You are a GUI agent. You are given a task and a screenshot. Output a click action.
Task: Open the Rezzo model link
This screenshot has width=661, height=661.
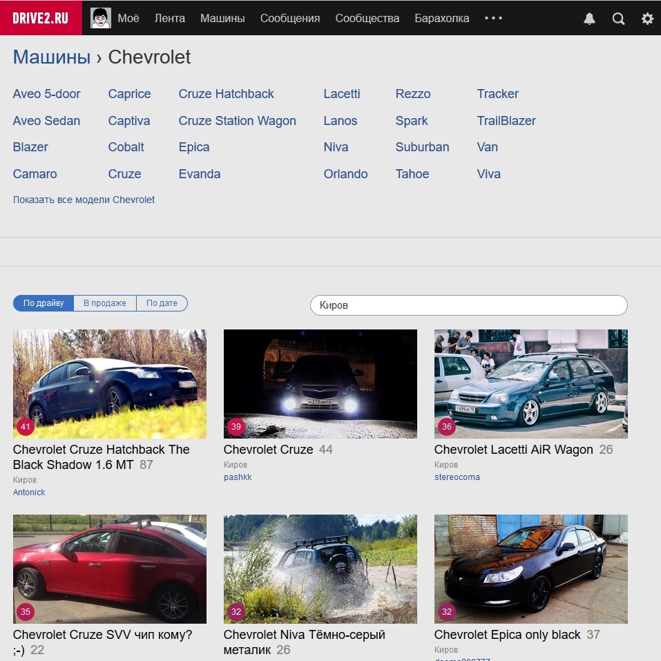413,93
